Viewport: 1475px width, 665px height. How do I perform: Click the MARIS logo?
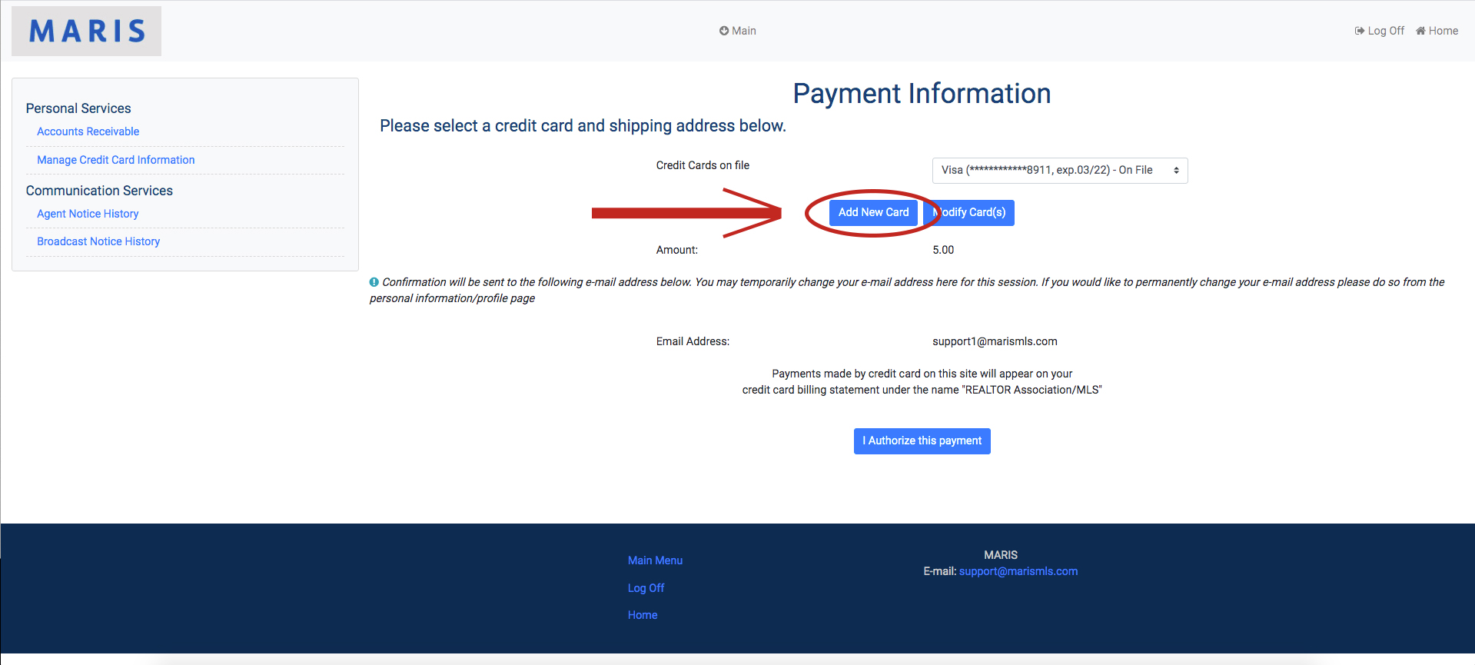coord(87,32)
